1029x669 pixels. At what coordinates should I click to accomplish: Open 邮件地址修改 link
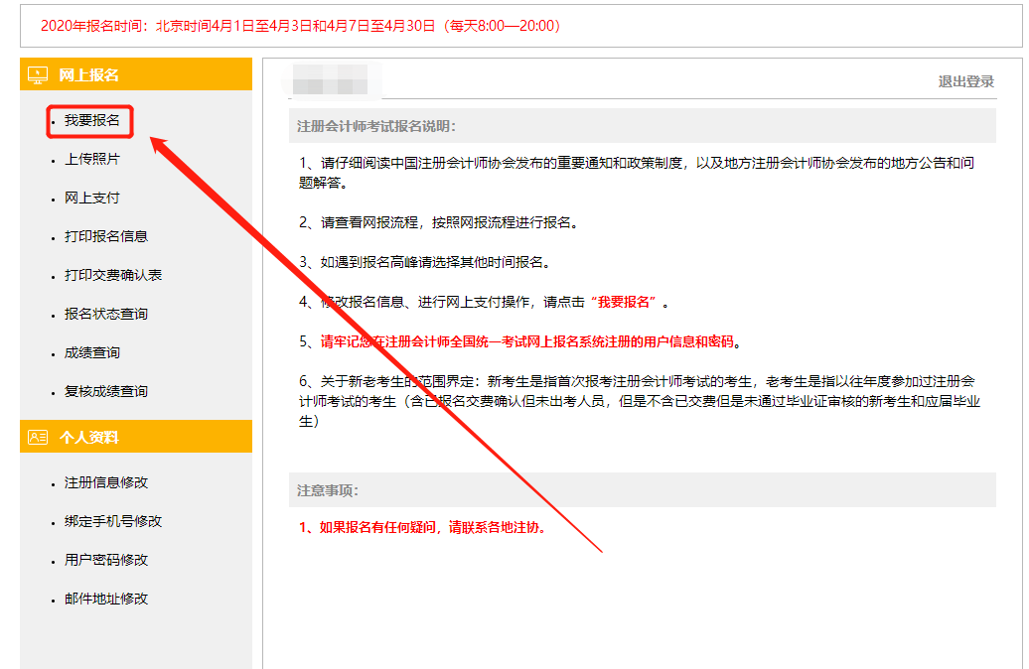tap(106, 599)
